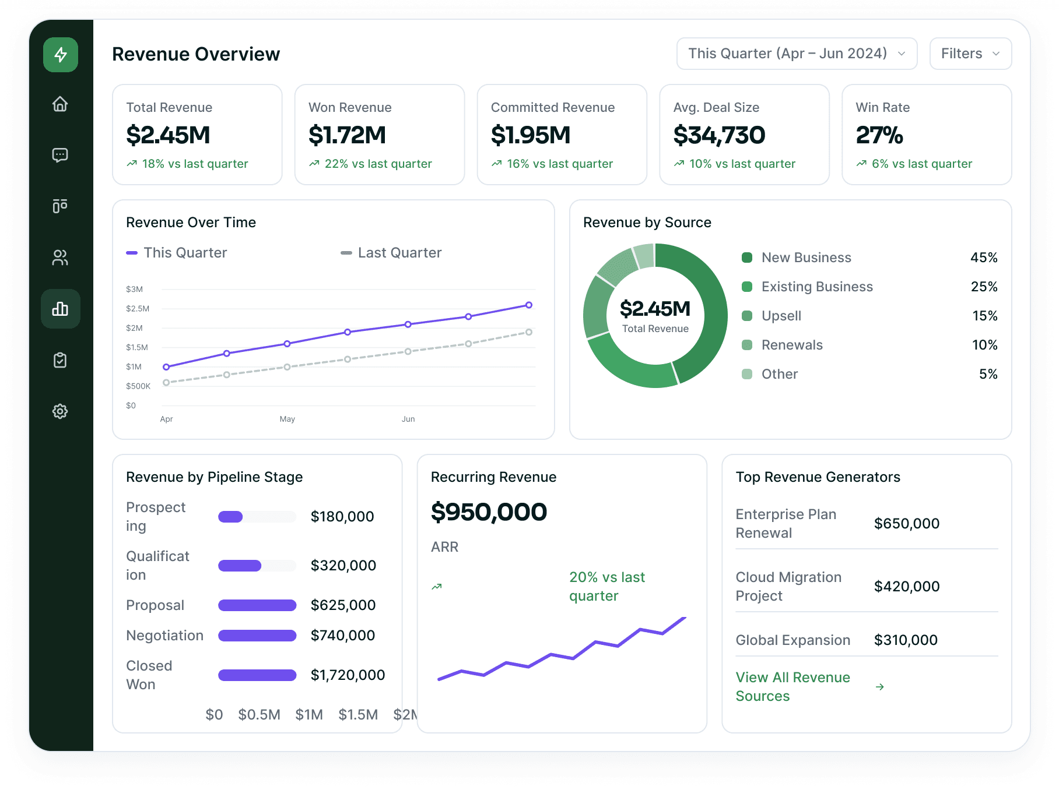Open the Kanban board sidebar icon
The height and width of the screenshot is (790, 1059).
[x=60, y=206]
